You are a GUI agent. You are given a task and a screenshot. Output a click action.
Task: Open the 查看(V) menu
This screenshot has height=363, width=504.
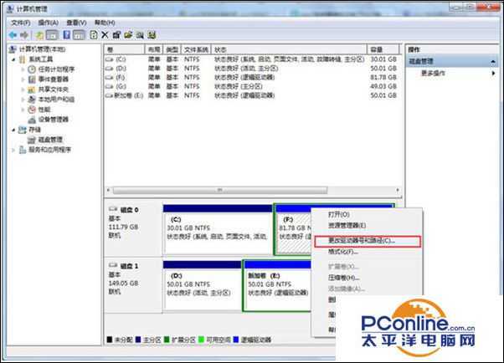77,23
